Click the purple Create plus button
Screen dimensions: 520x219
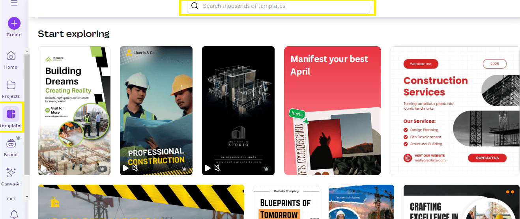click(14, 23)
